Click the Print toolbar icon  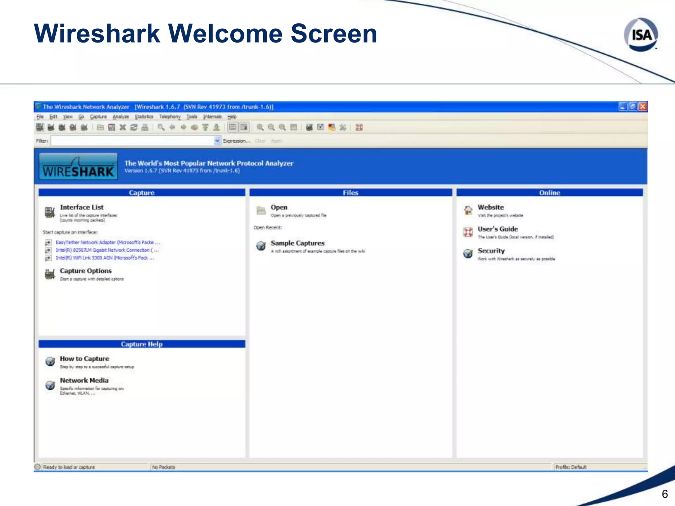145,127
